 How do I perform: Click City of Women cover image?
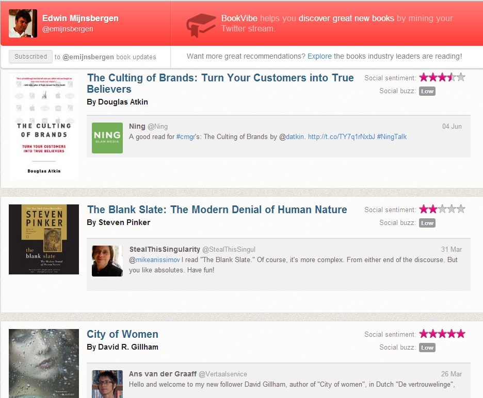(44, 364)
